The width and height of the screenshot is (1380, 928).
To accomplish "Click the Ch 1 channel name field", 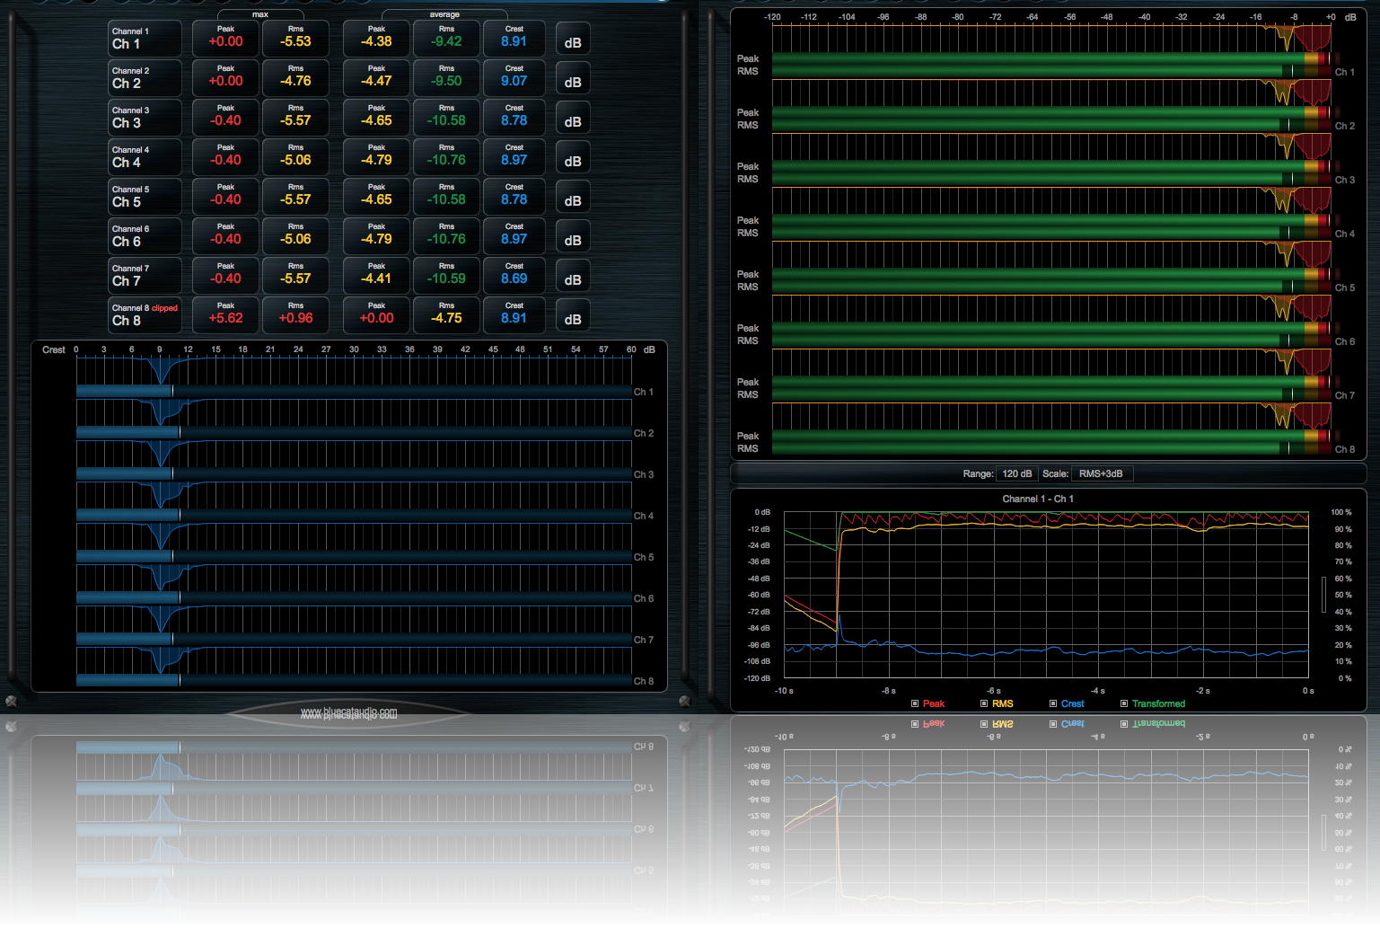I will 144,39.
